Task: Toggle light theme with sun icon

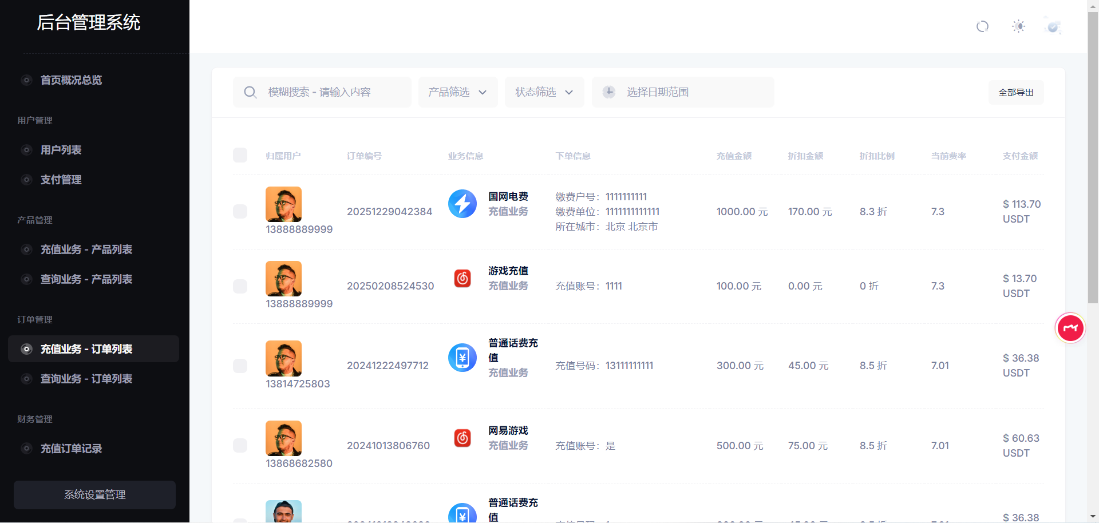Action: click(x=1018, y=26)
